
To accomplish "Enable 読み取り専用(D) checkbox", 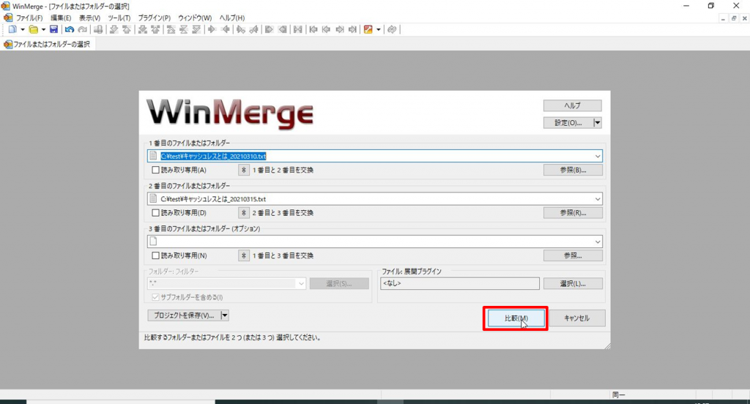I will click(155, 213).
